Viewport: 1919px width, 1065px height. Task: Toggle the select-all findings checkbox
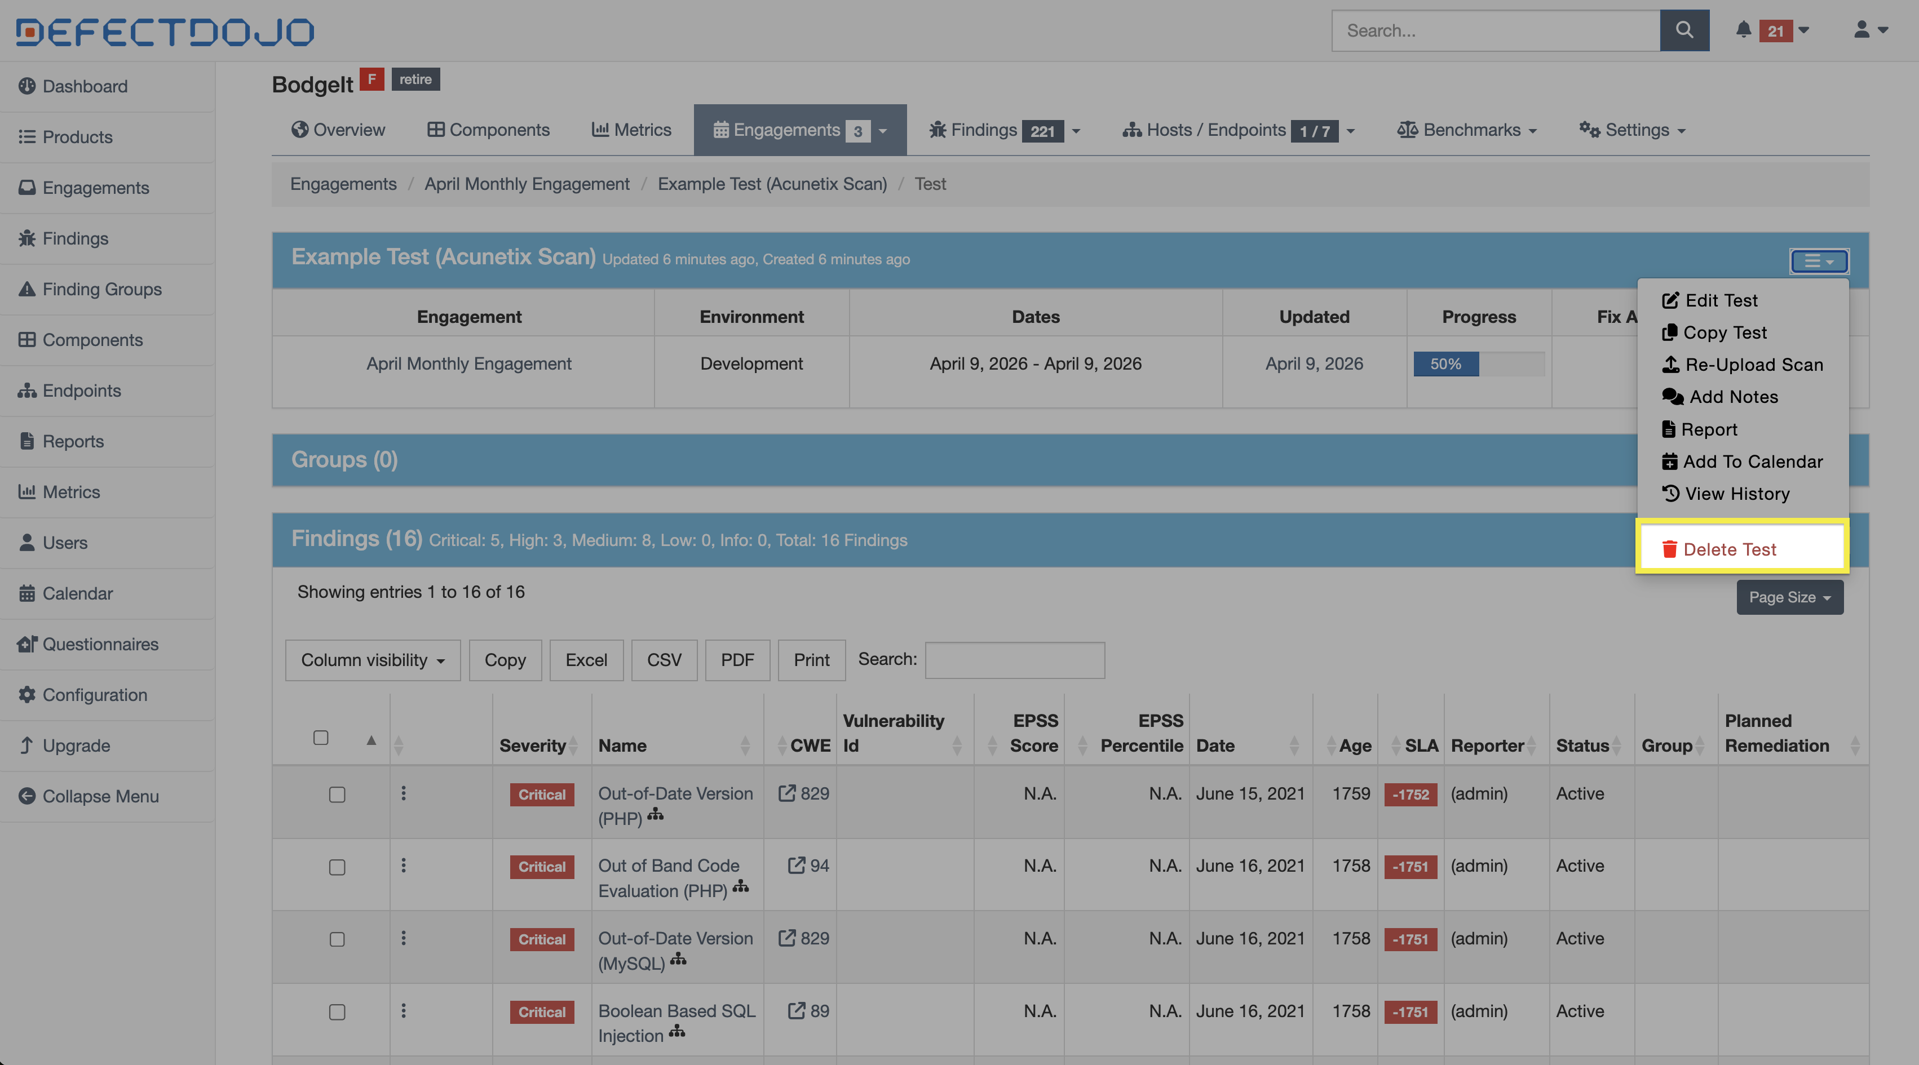[x=320, y=737]
